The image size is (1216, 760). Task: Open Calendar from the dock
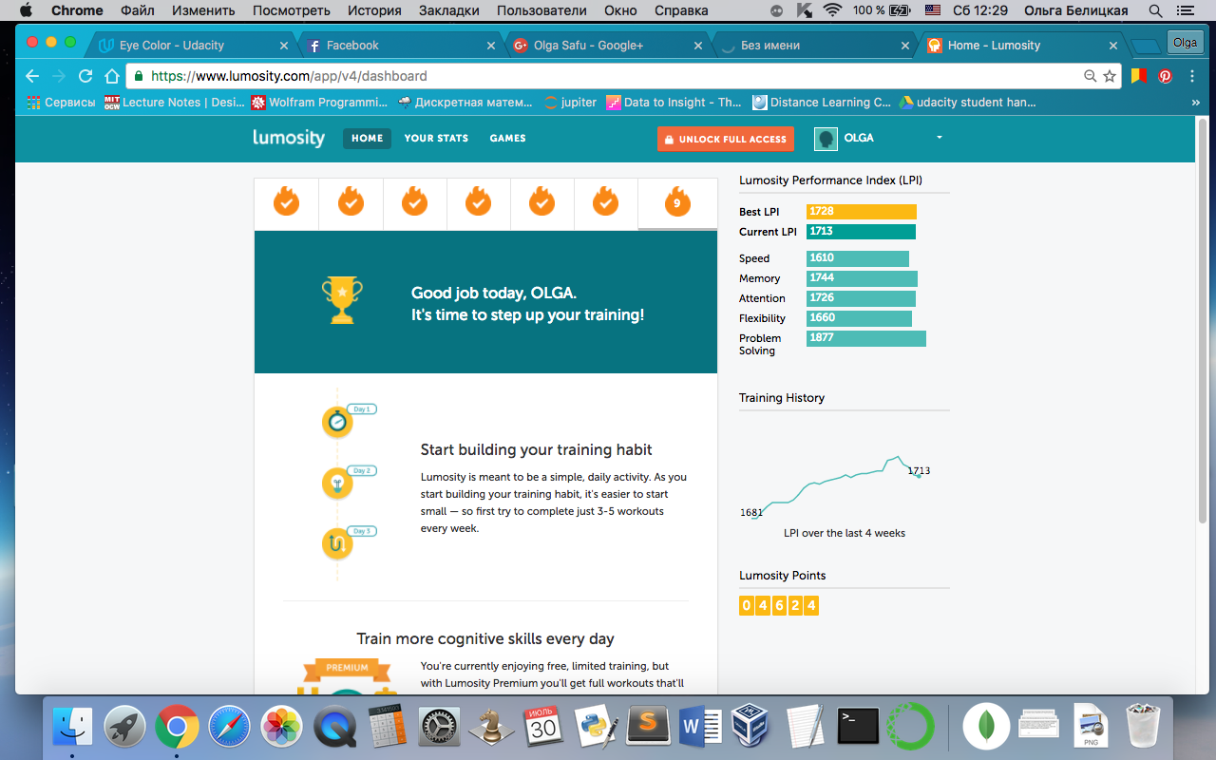(543, 729)
